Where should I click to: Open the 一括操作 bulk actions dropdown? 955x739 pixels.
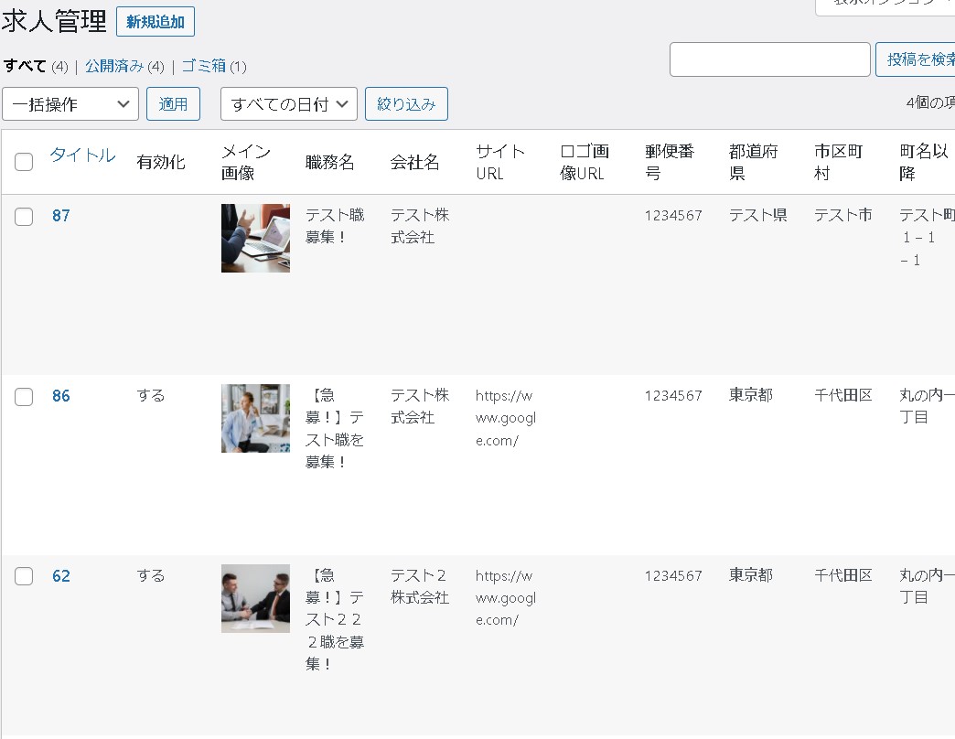70,104
